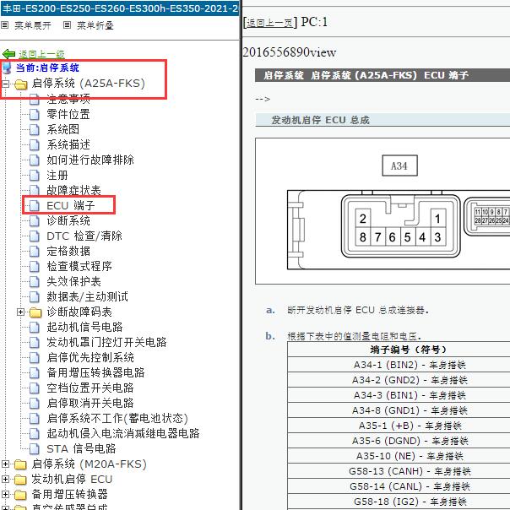
Task: Click the A34-1 (BIN2) table row
Action: tap(399, 365)
